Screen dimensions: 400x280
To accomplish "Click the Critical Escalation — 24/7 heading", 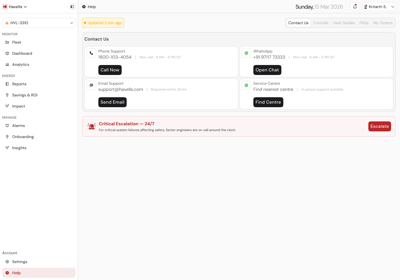I will [127, 124].
